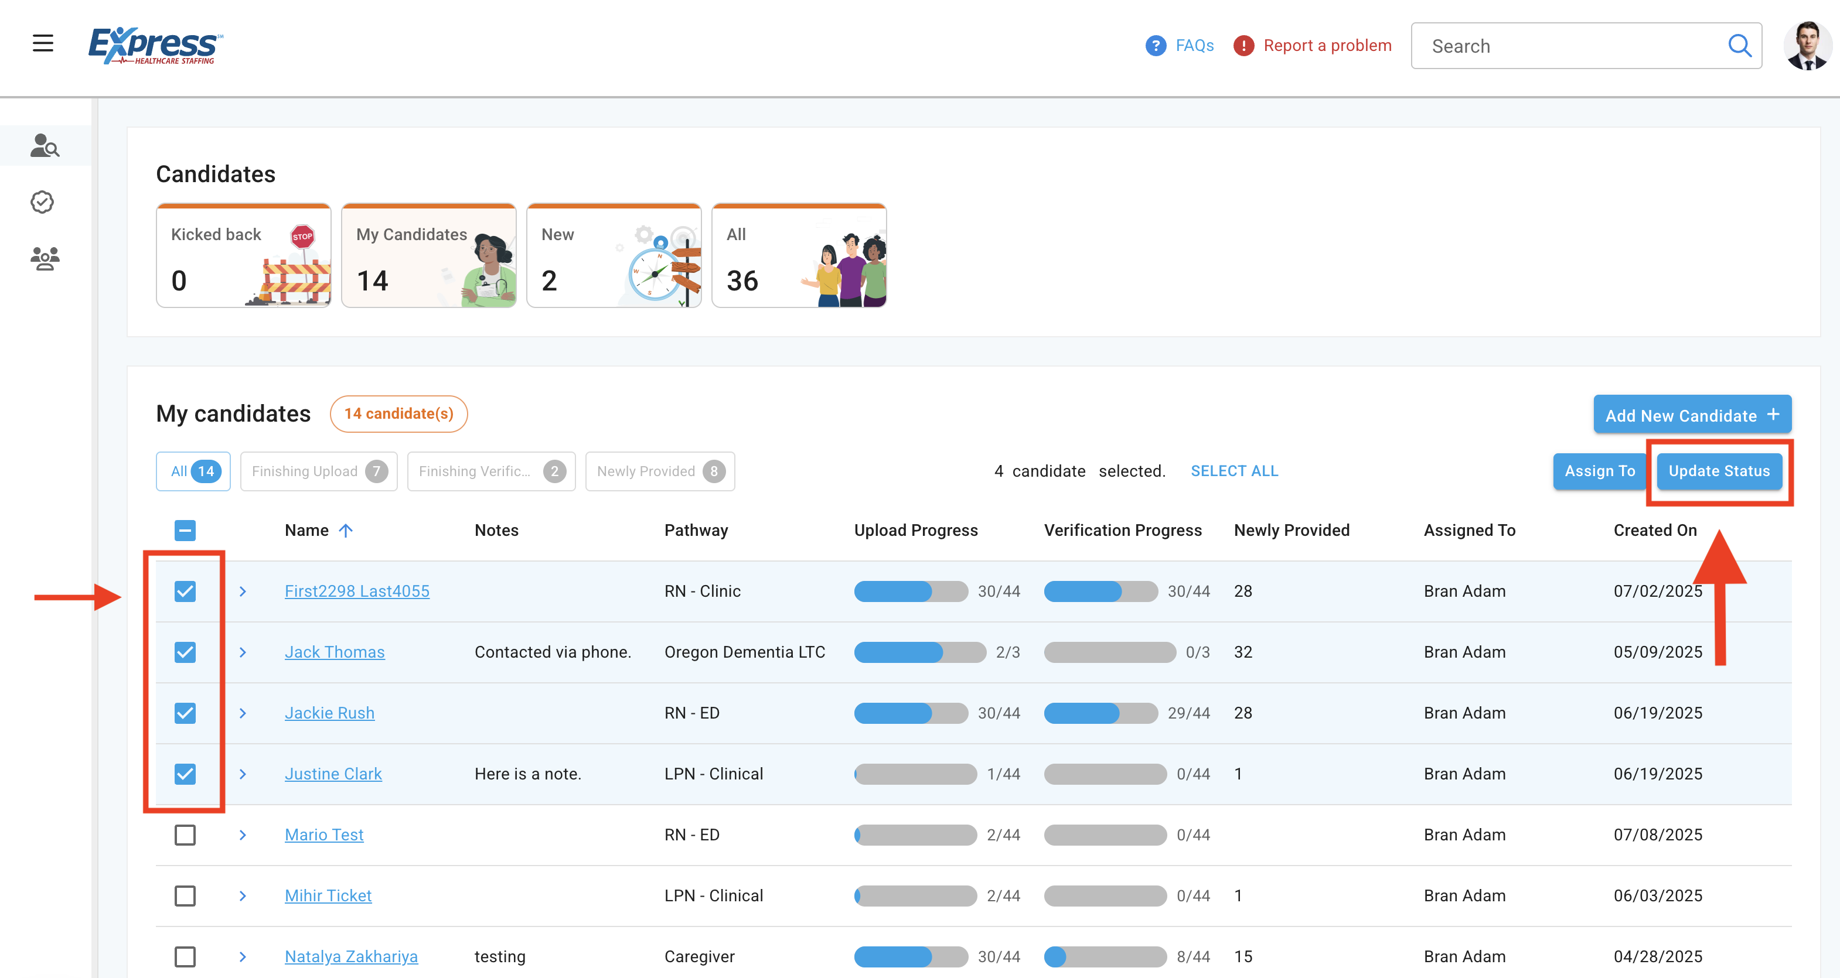Expand the Mihir Ticket row chevron

243,896
